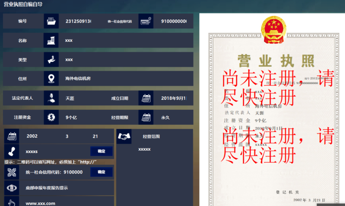345x206 pixels.
Task: Click the 类型 label
Action: pos(22,60)
